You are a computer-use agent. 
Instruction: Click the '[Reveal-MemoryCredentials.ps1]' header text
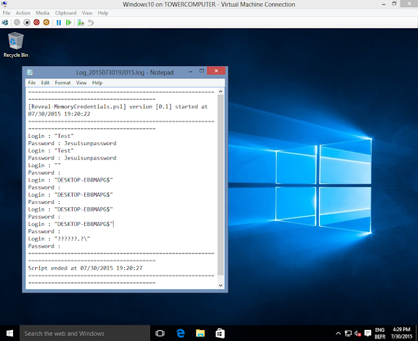click(77, 106)
